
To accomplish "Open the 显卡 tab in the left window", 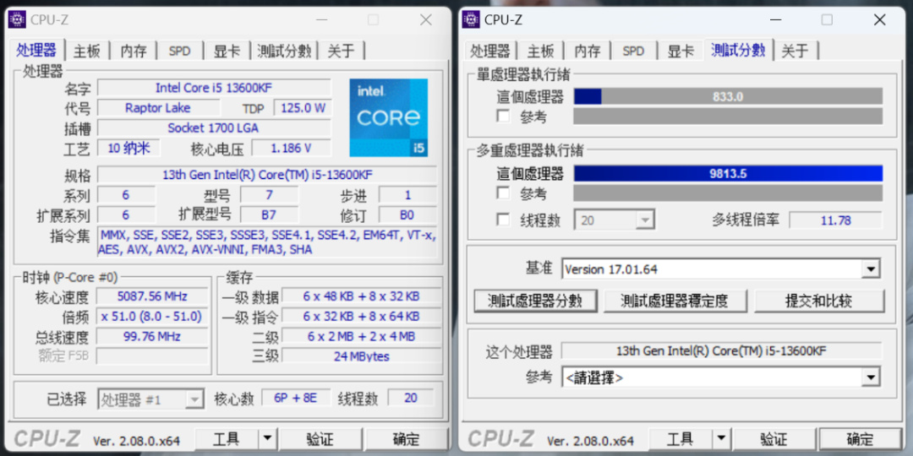I will pos(227,52).
